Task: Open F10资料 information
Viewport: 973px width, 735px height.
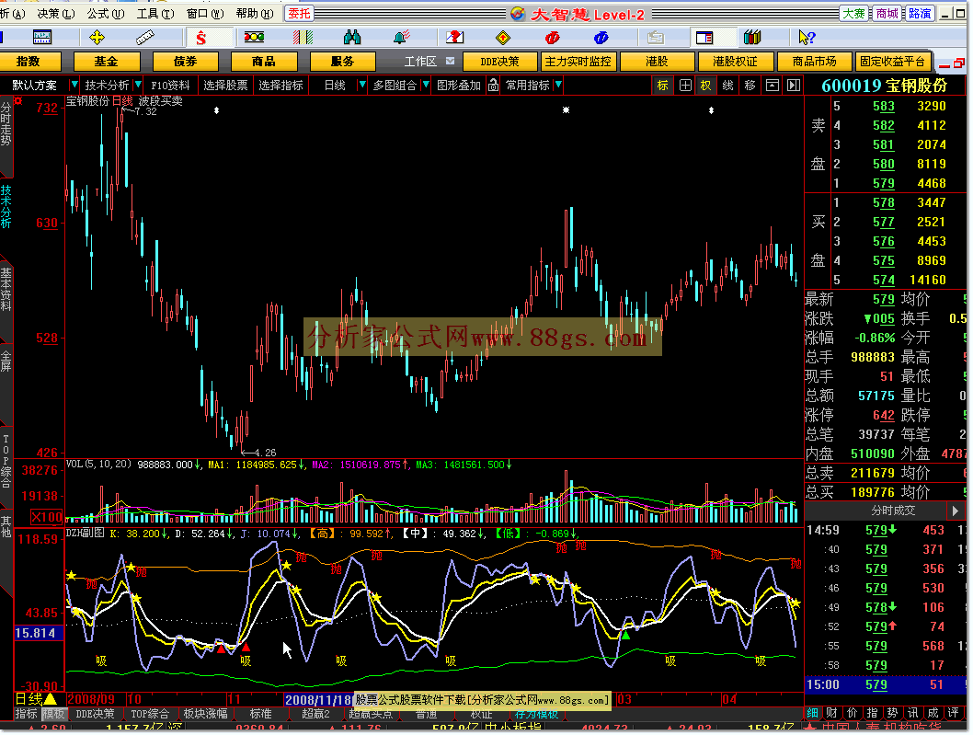Action: tap(170, 85)
